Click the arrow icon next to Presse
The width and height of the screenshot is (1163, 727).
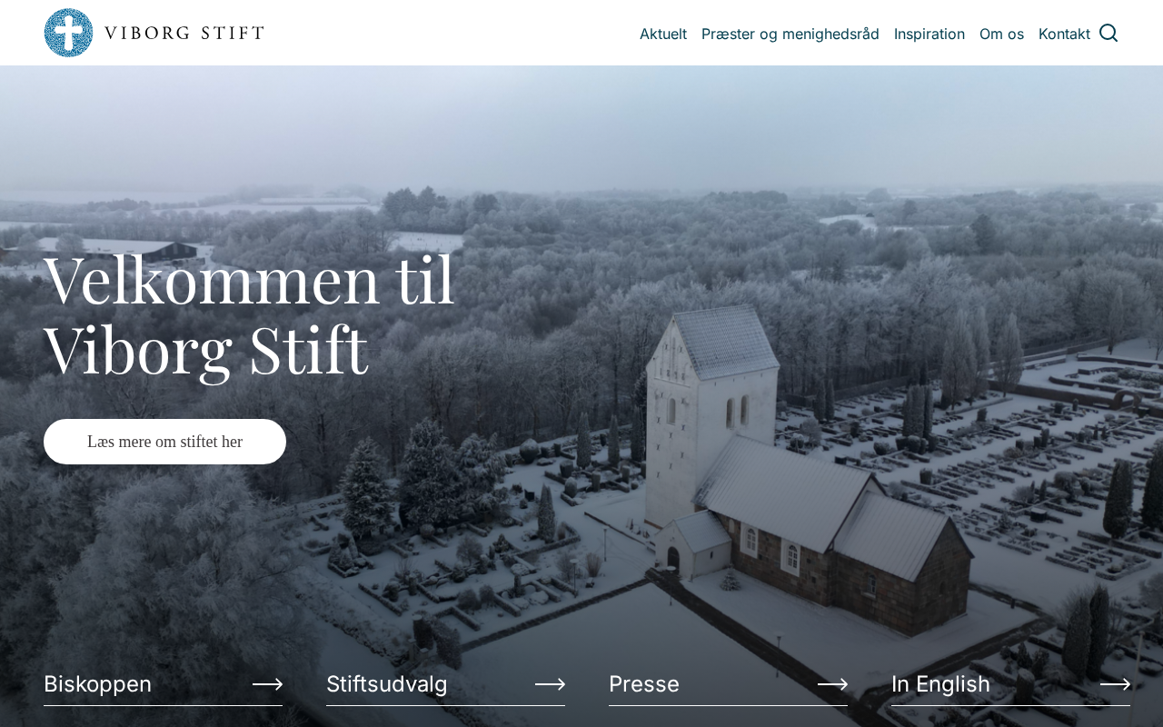coord(832,684)
